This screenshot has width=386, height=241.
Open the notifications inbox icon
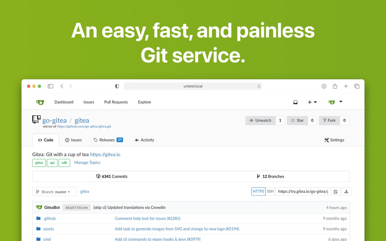point(295,102)
